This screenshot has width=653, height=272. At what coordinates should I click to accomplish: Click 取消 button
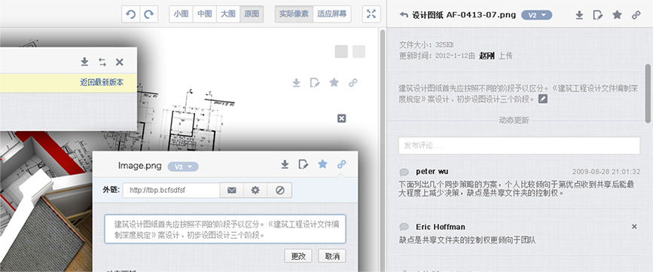[332, 255]
